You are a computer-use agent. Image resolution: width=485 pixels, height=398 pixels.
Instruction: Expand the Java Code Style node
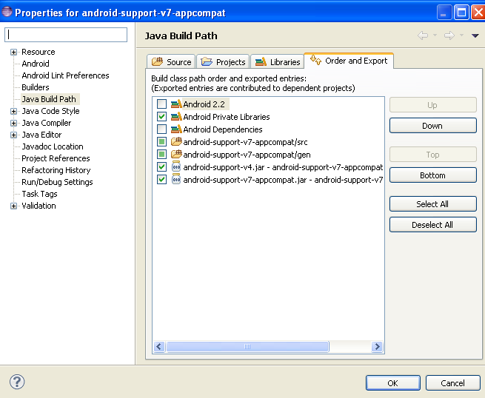pos(13,111)
